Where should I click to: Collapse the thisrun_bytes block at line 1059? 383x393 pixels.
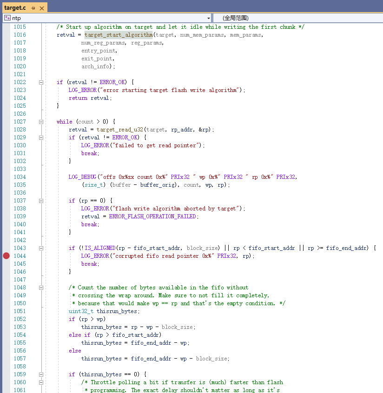click(41, 374)
